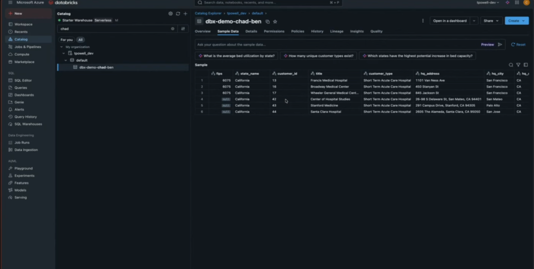Collapse the default schema node

click(66, 60)
